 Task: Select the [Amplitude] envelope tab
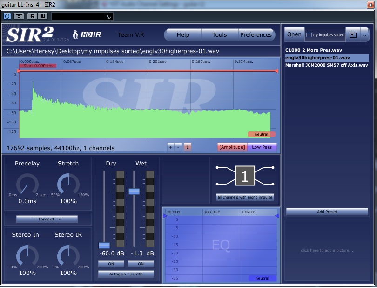232,147
